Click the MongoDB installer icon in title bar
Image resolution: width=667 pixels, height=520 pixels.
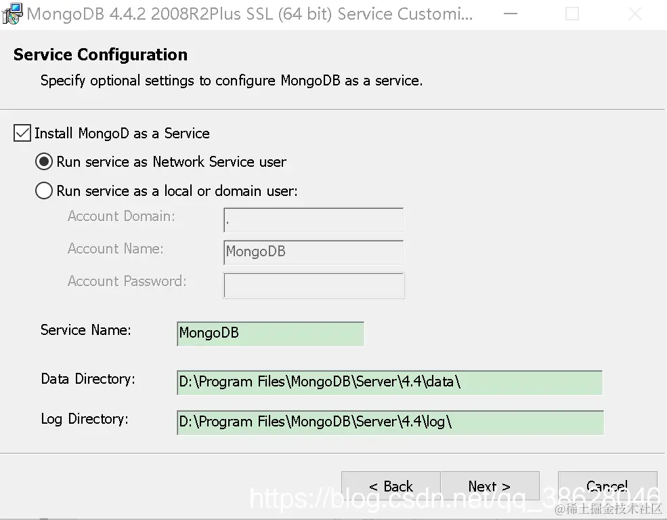(12, 14)
